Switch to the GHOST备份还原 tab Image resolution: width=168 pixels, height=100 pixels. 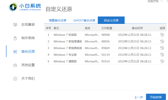coord(84,20)
